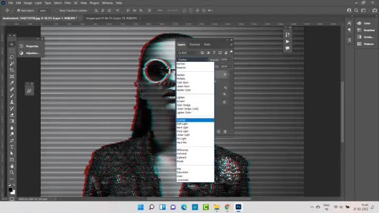Select the Lasso tool
Viewport: 379px width, 213px height.
tap(12, 57)
